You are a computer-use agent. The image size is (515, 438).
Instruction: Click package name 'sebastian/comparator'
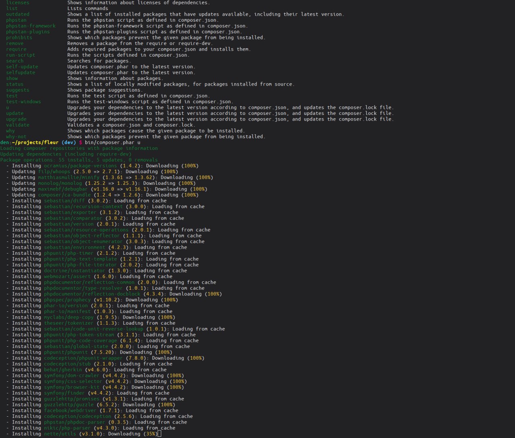click(73, 218)
